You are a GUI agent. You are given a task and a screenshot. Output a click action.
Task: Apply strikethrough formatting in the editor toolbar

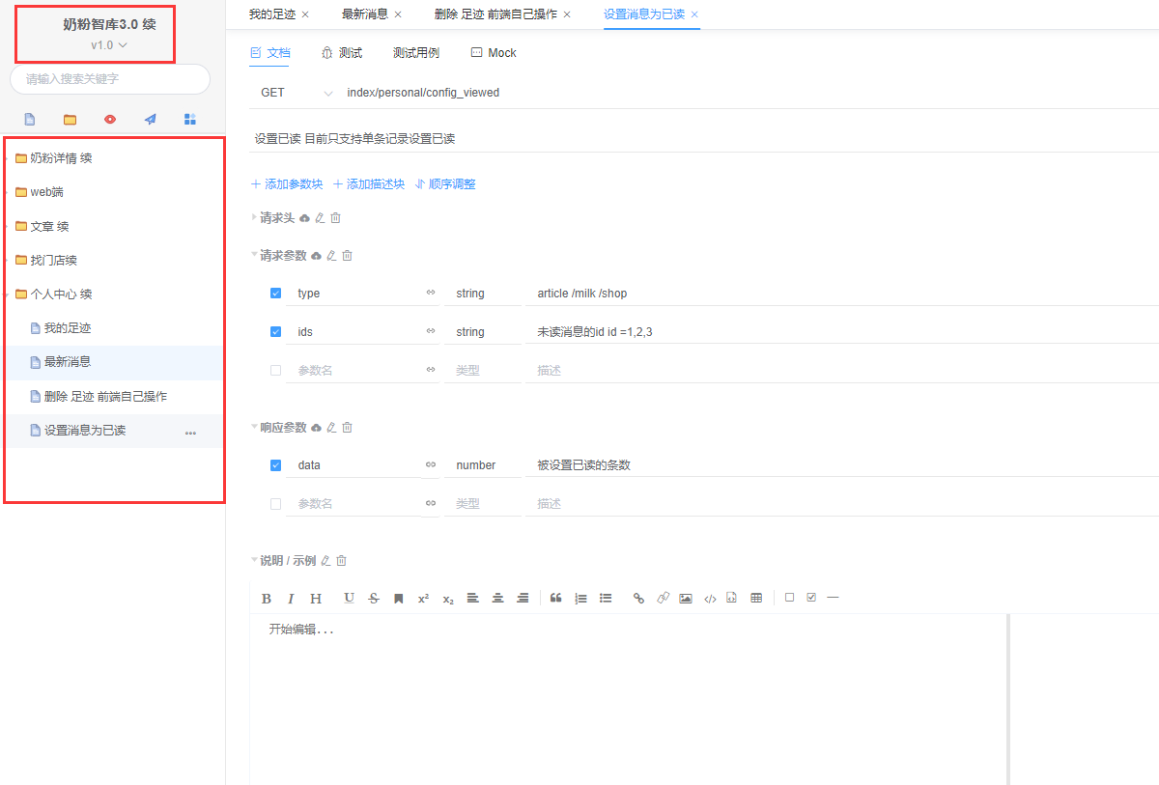[374, 599]
